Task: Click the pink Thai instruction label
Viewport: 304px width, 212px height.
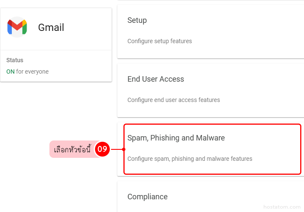Action: [x=72, y=149]
